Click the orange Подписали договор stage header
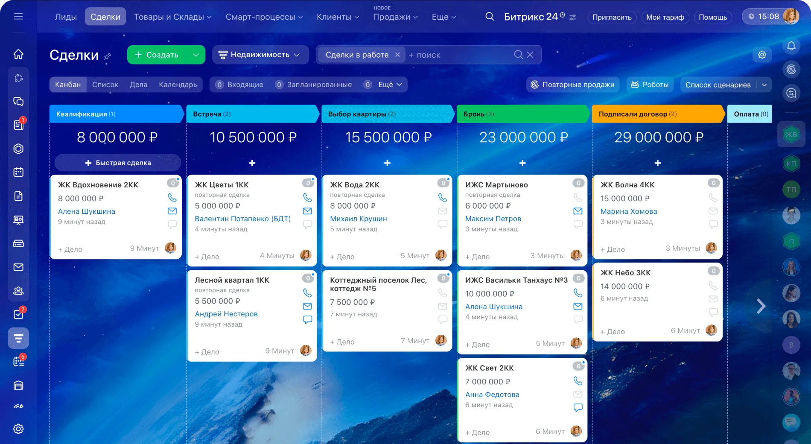811x444 pixels. tap(657, 114)
